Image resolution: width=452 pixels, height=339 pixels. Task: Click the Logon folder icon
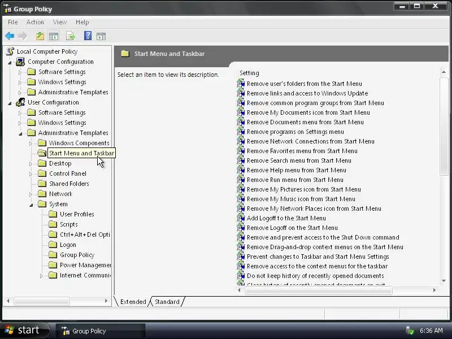tap(53, 245)
